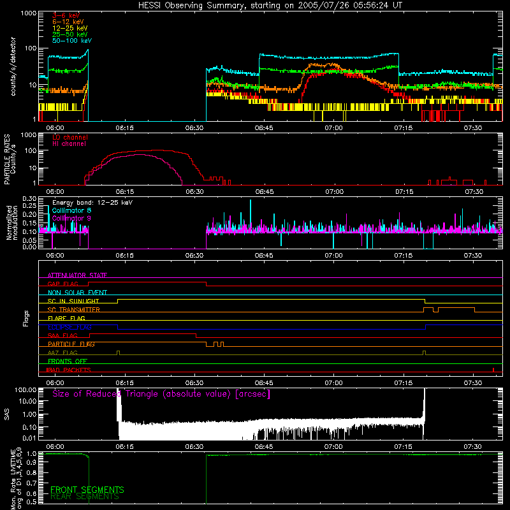Click the '1000' tick in the count-rate panel
This screenshot has width=510, height=510.
pos(29,13)
